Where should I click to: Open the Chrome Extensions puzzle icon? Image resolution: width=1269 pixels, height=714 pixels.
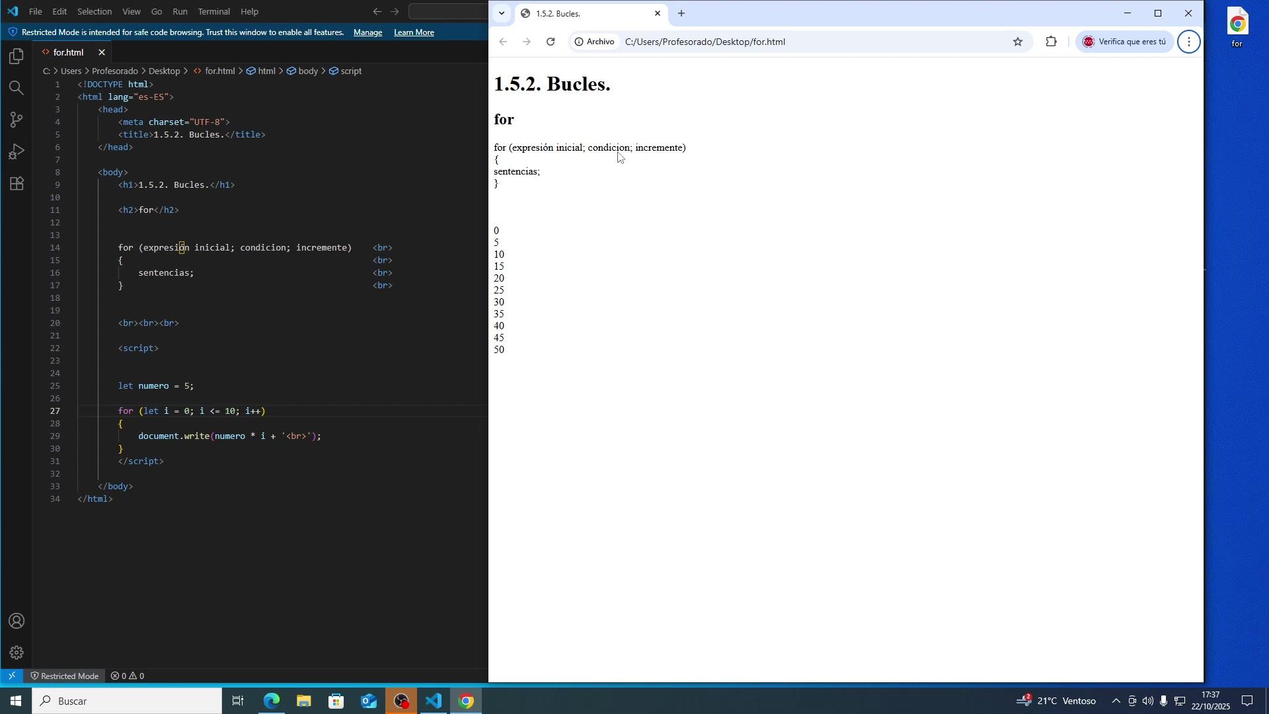tap(1052, 42)
